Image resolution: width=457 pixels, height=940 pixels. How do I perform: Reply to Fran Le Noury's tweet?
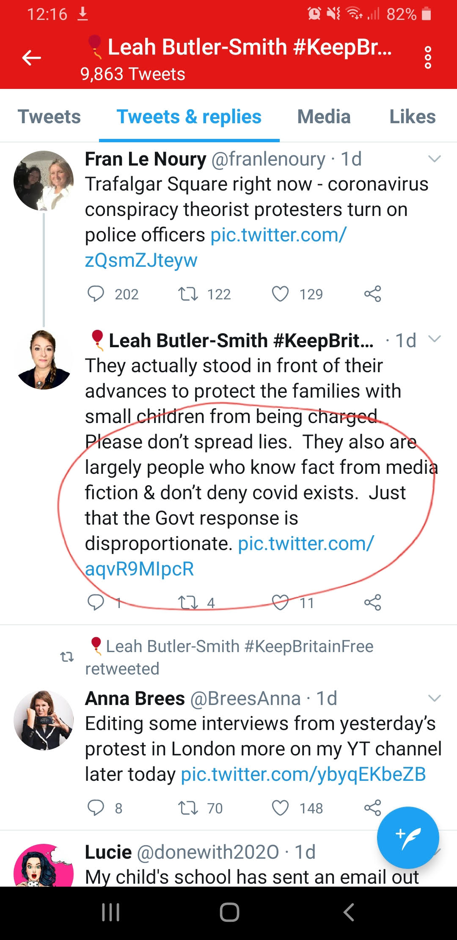96,293
